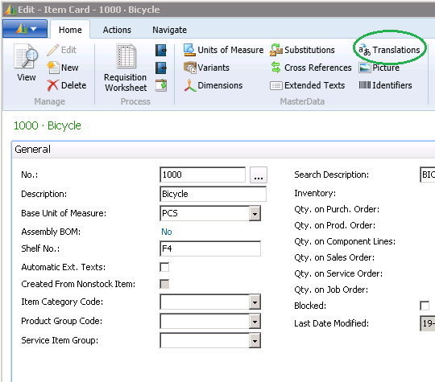Enable the Blocked checkbox
The image size is (435, 382).
(425, 306)
